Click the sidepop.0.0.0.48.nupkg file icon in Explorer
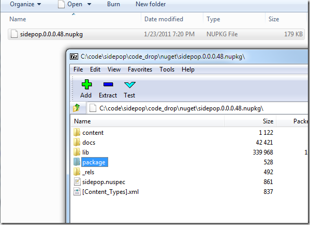This screenshot has height=225, width=310. 14,34
